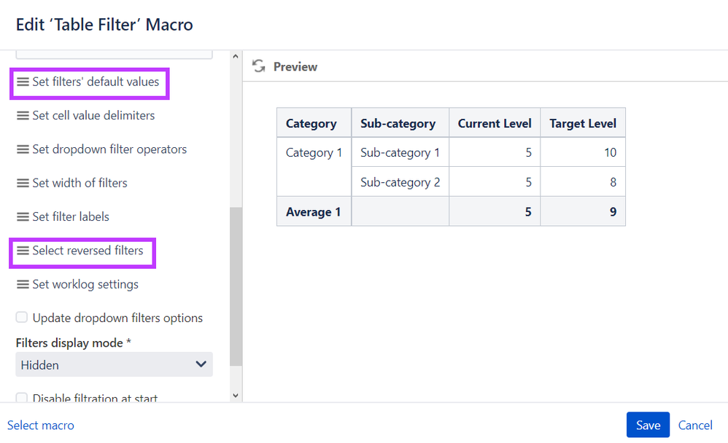This screenshot has width=728, height=443.
Task: Toggle Disable filtration at start checkbox
Action: click(x=22, y=398)
